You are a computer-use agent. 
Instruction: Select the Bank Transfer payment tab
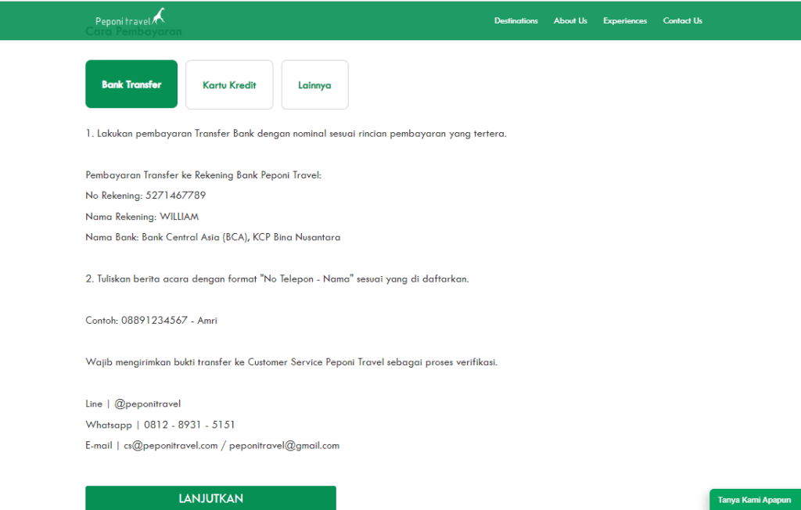tap(131, 84)
